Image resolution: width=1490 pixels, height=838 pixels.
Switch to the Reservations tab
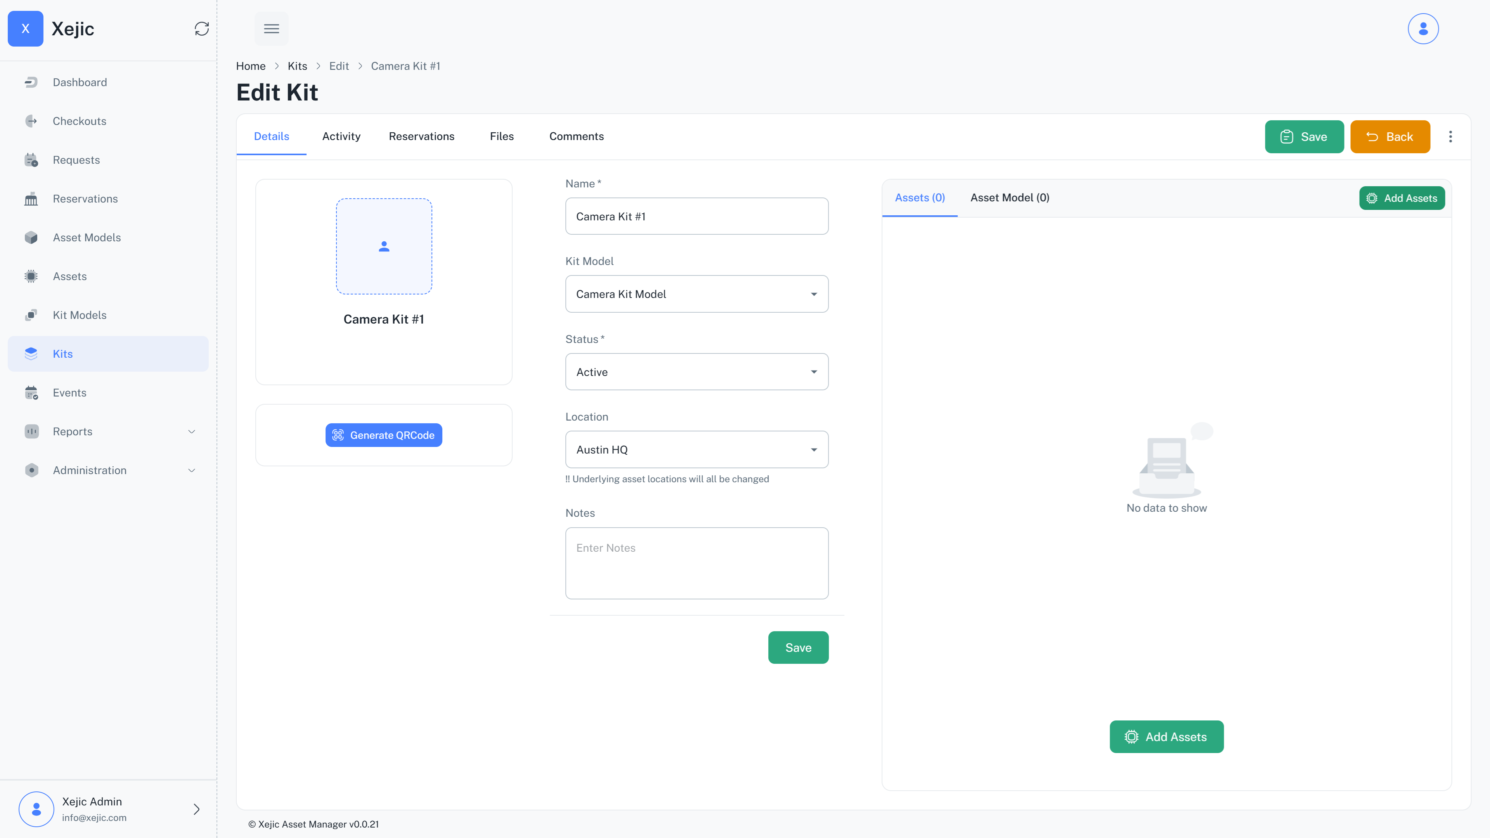pos(422,136)
